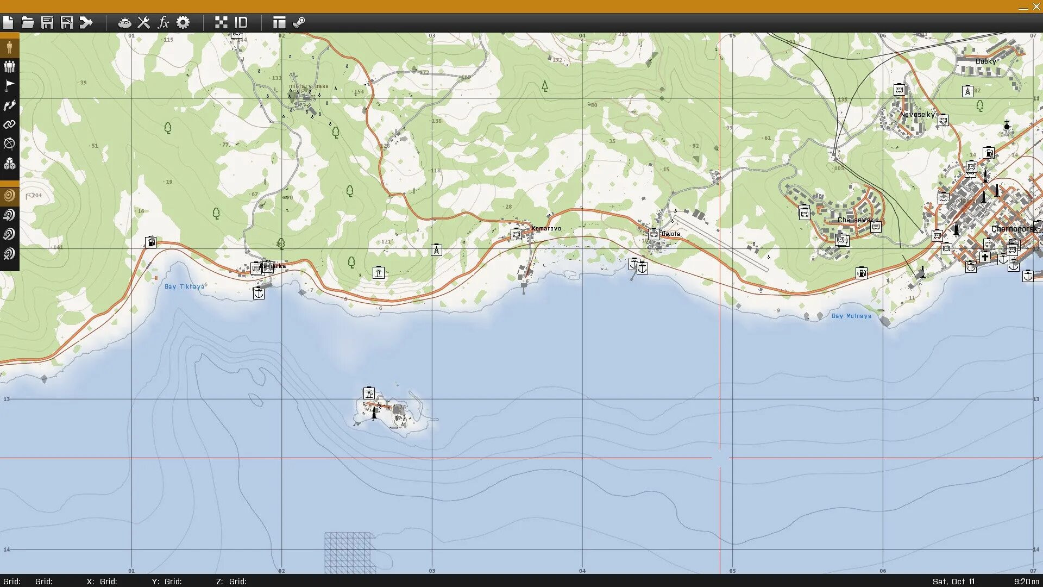Click the bus stop marker beside Komarovo
The width and height of the screenshot is (1043, 587).
(516, 234)
